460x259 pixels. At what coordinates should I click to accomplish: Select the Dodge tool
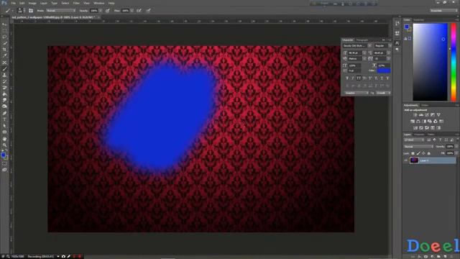click(4, 106)
